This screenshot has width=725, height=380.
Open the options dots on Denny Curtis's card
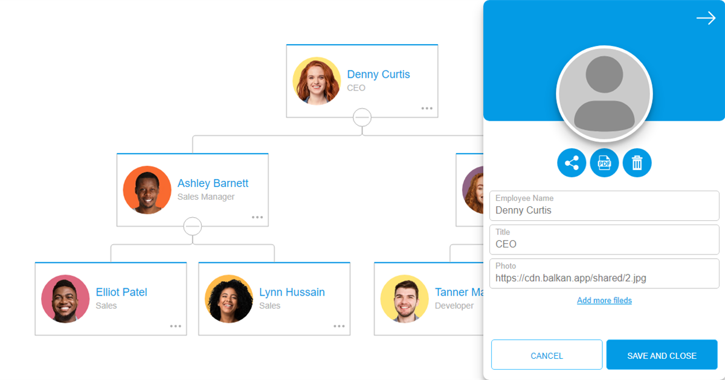point(427,107)
